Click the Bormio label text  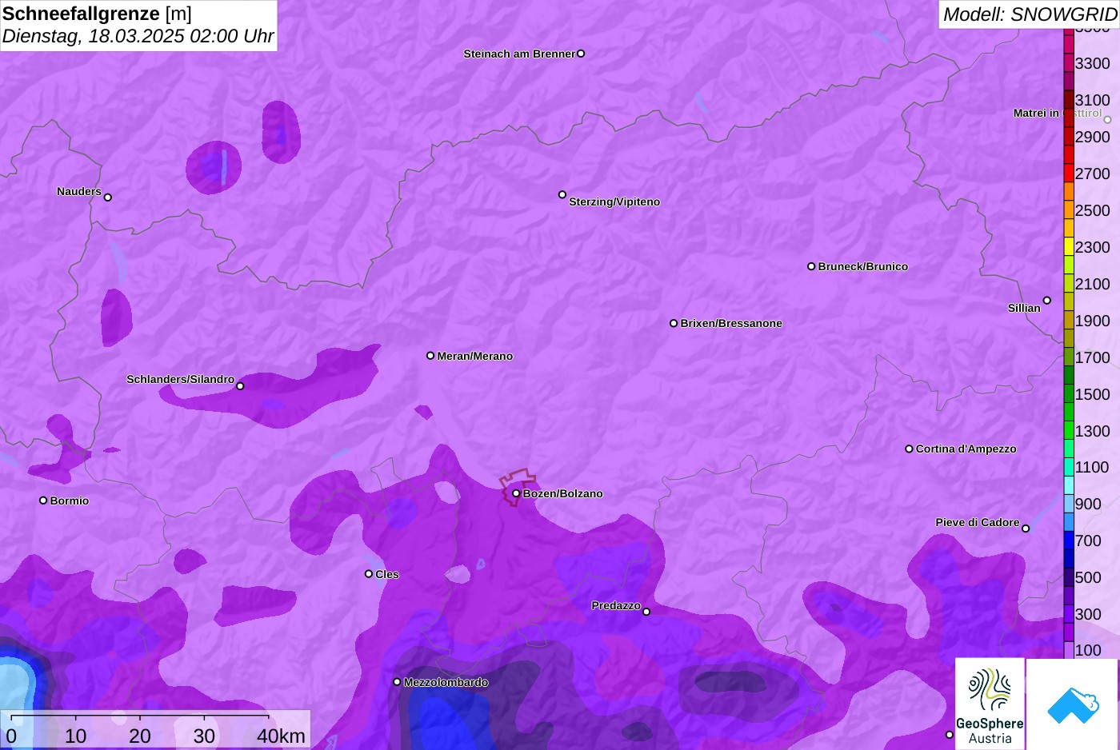(70, 501)
